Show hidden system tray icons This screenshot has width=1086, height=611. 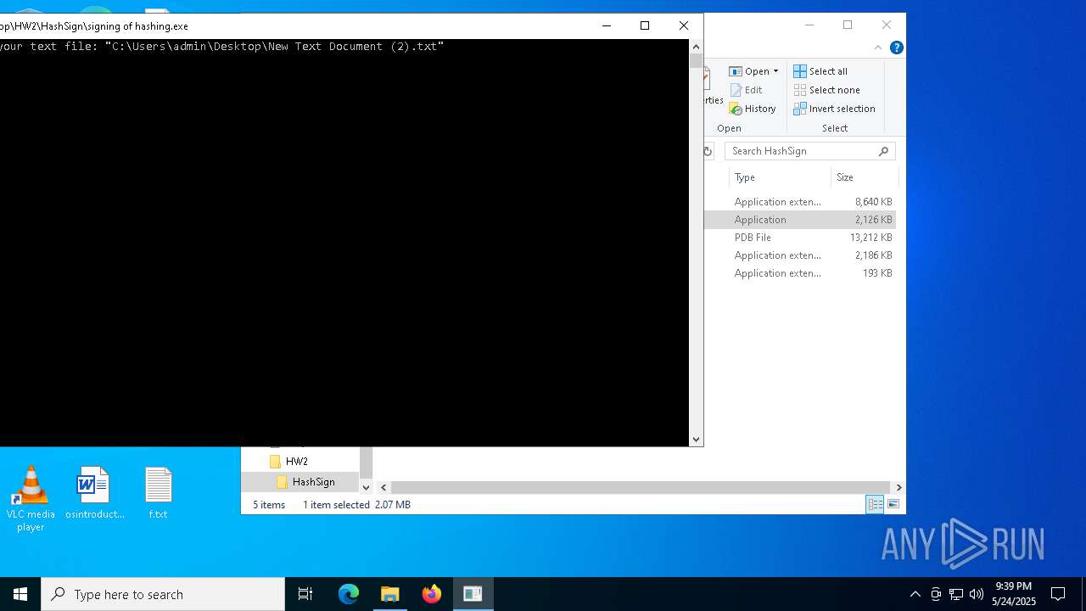click(915, 594)
